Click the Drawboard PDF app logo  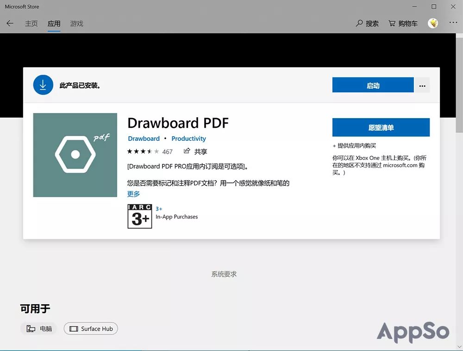point(75,155)
